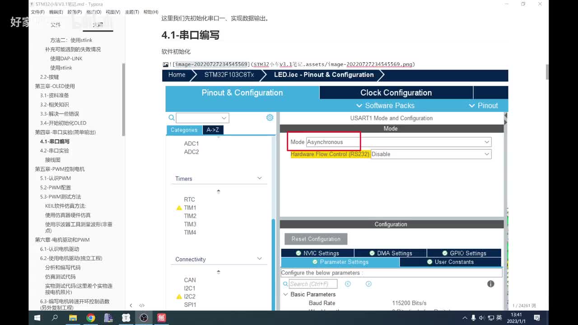Go to outline item 第四章-串口实验(简单输出)
The image size is (578, 325).
click(x=65, y=132)
